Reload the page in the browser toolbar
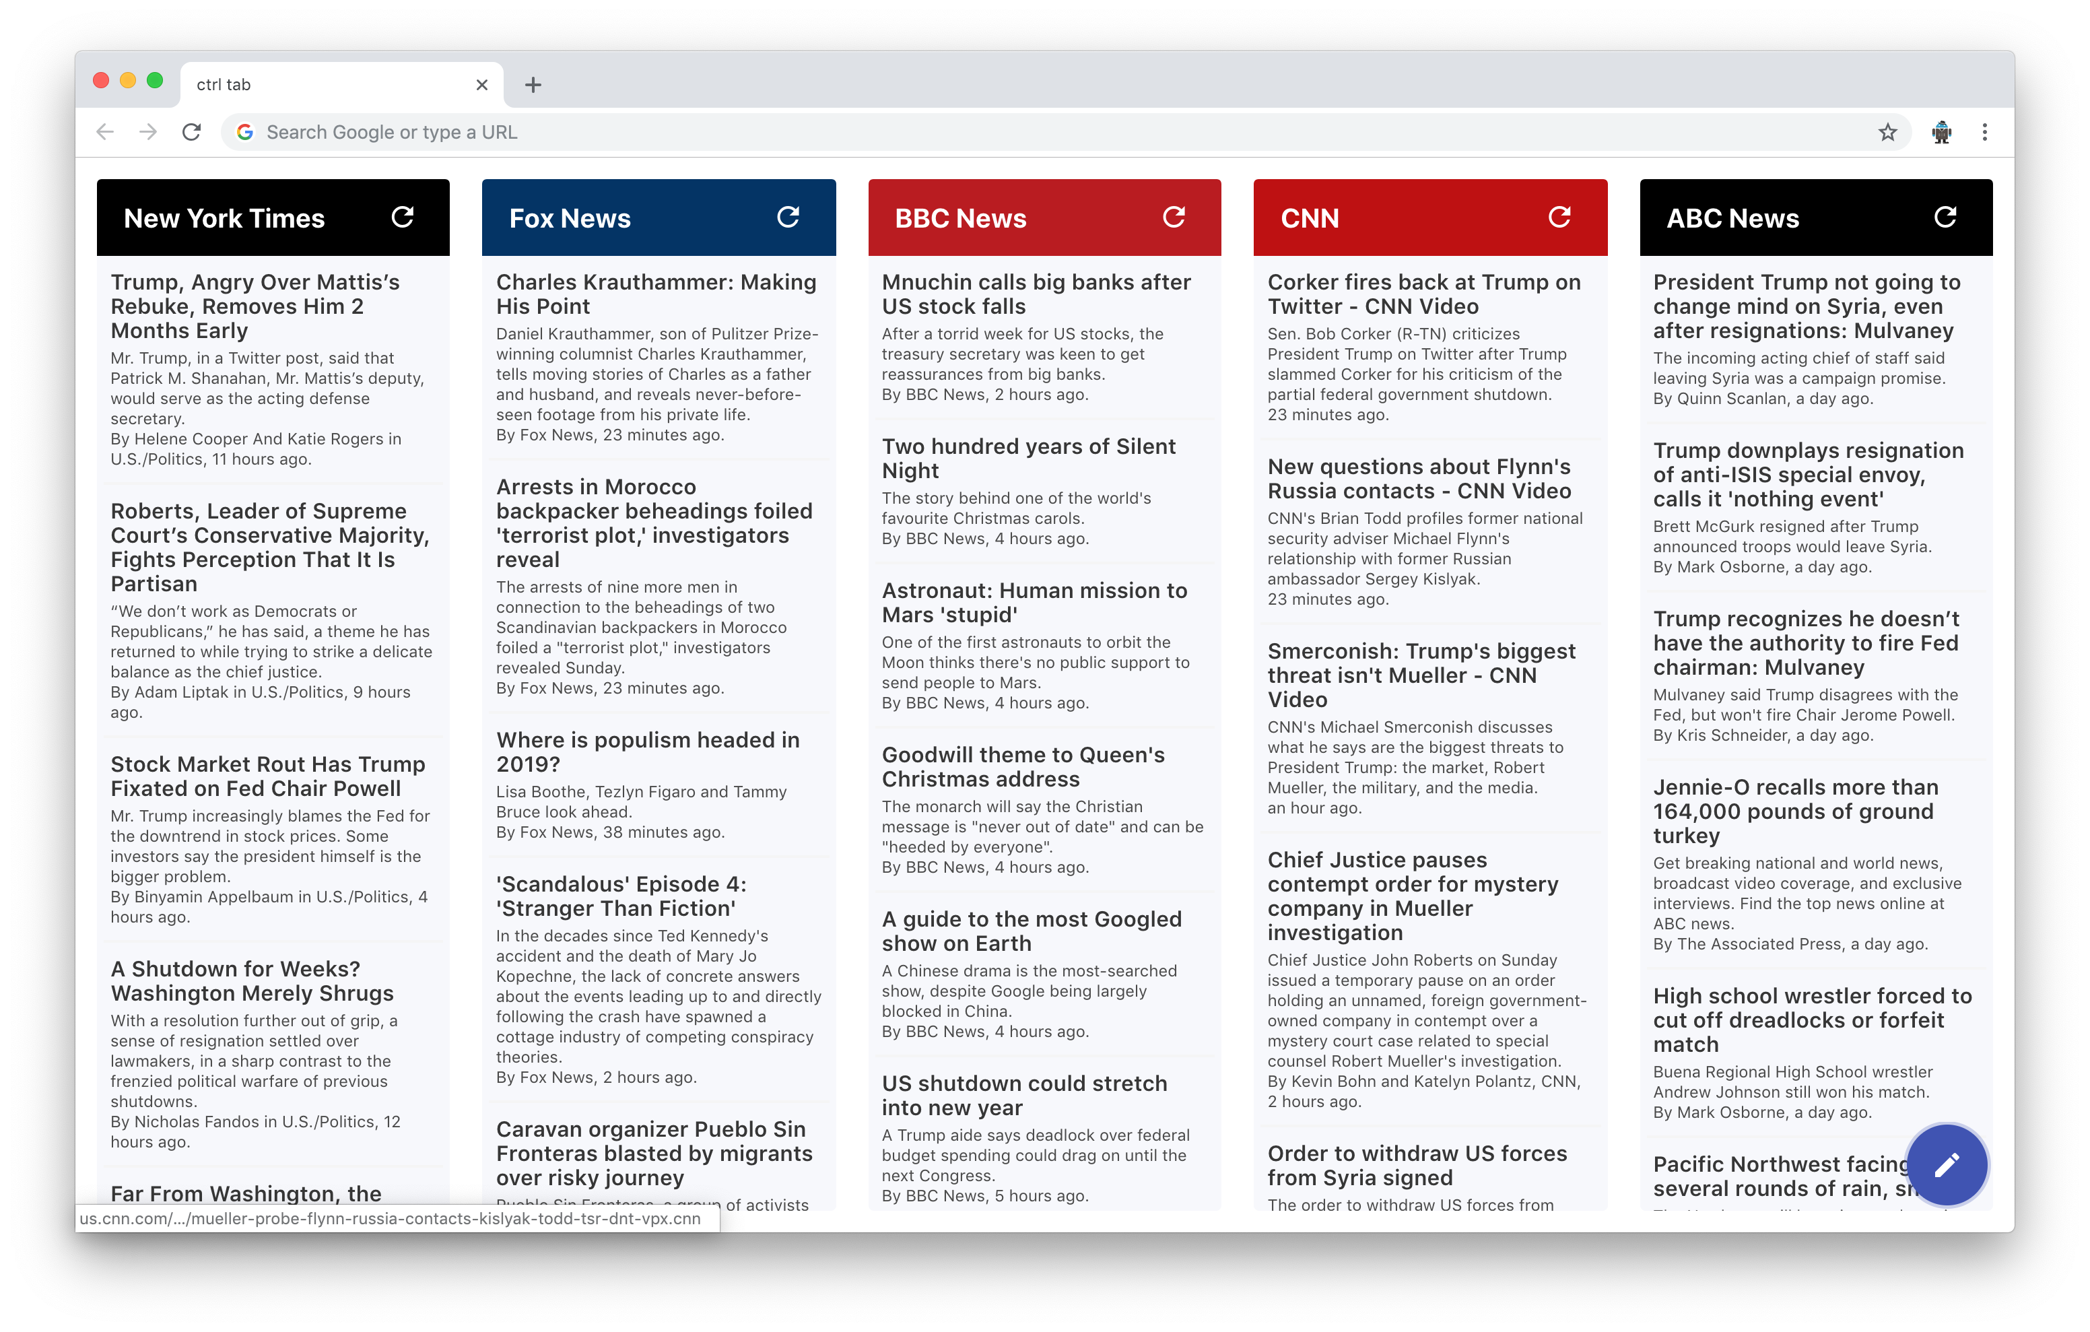 [x=192, y=132]
